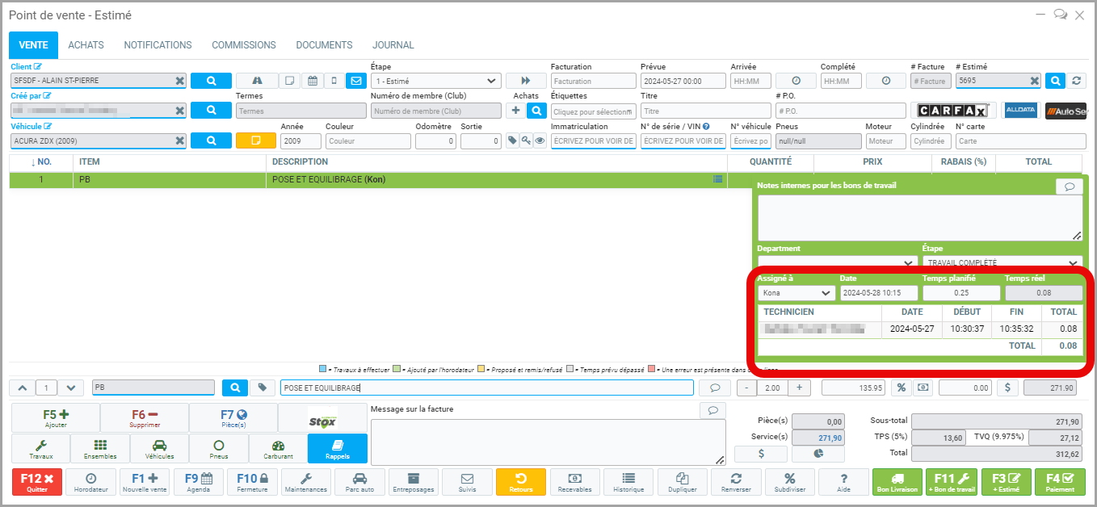Click the yellow vehicle note icon
Viewport: 1097px width, 507px height.
point(255,140)
